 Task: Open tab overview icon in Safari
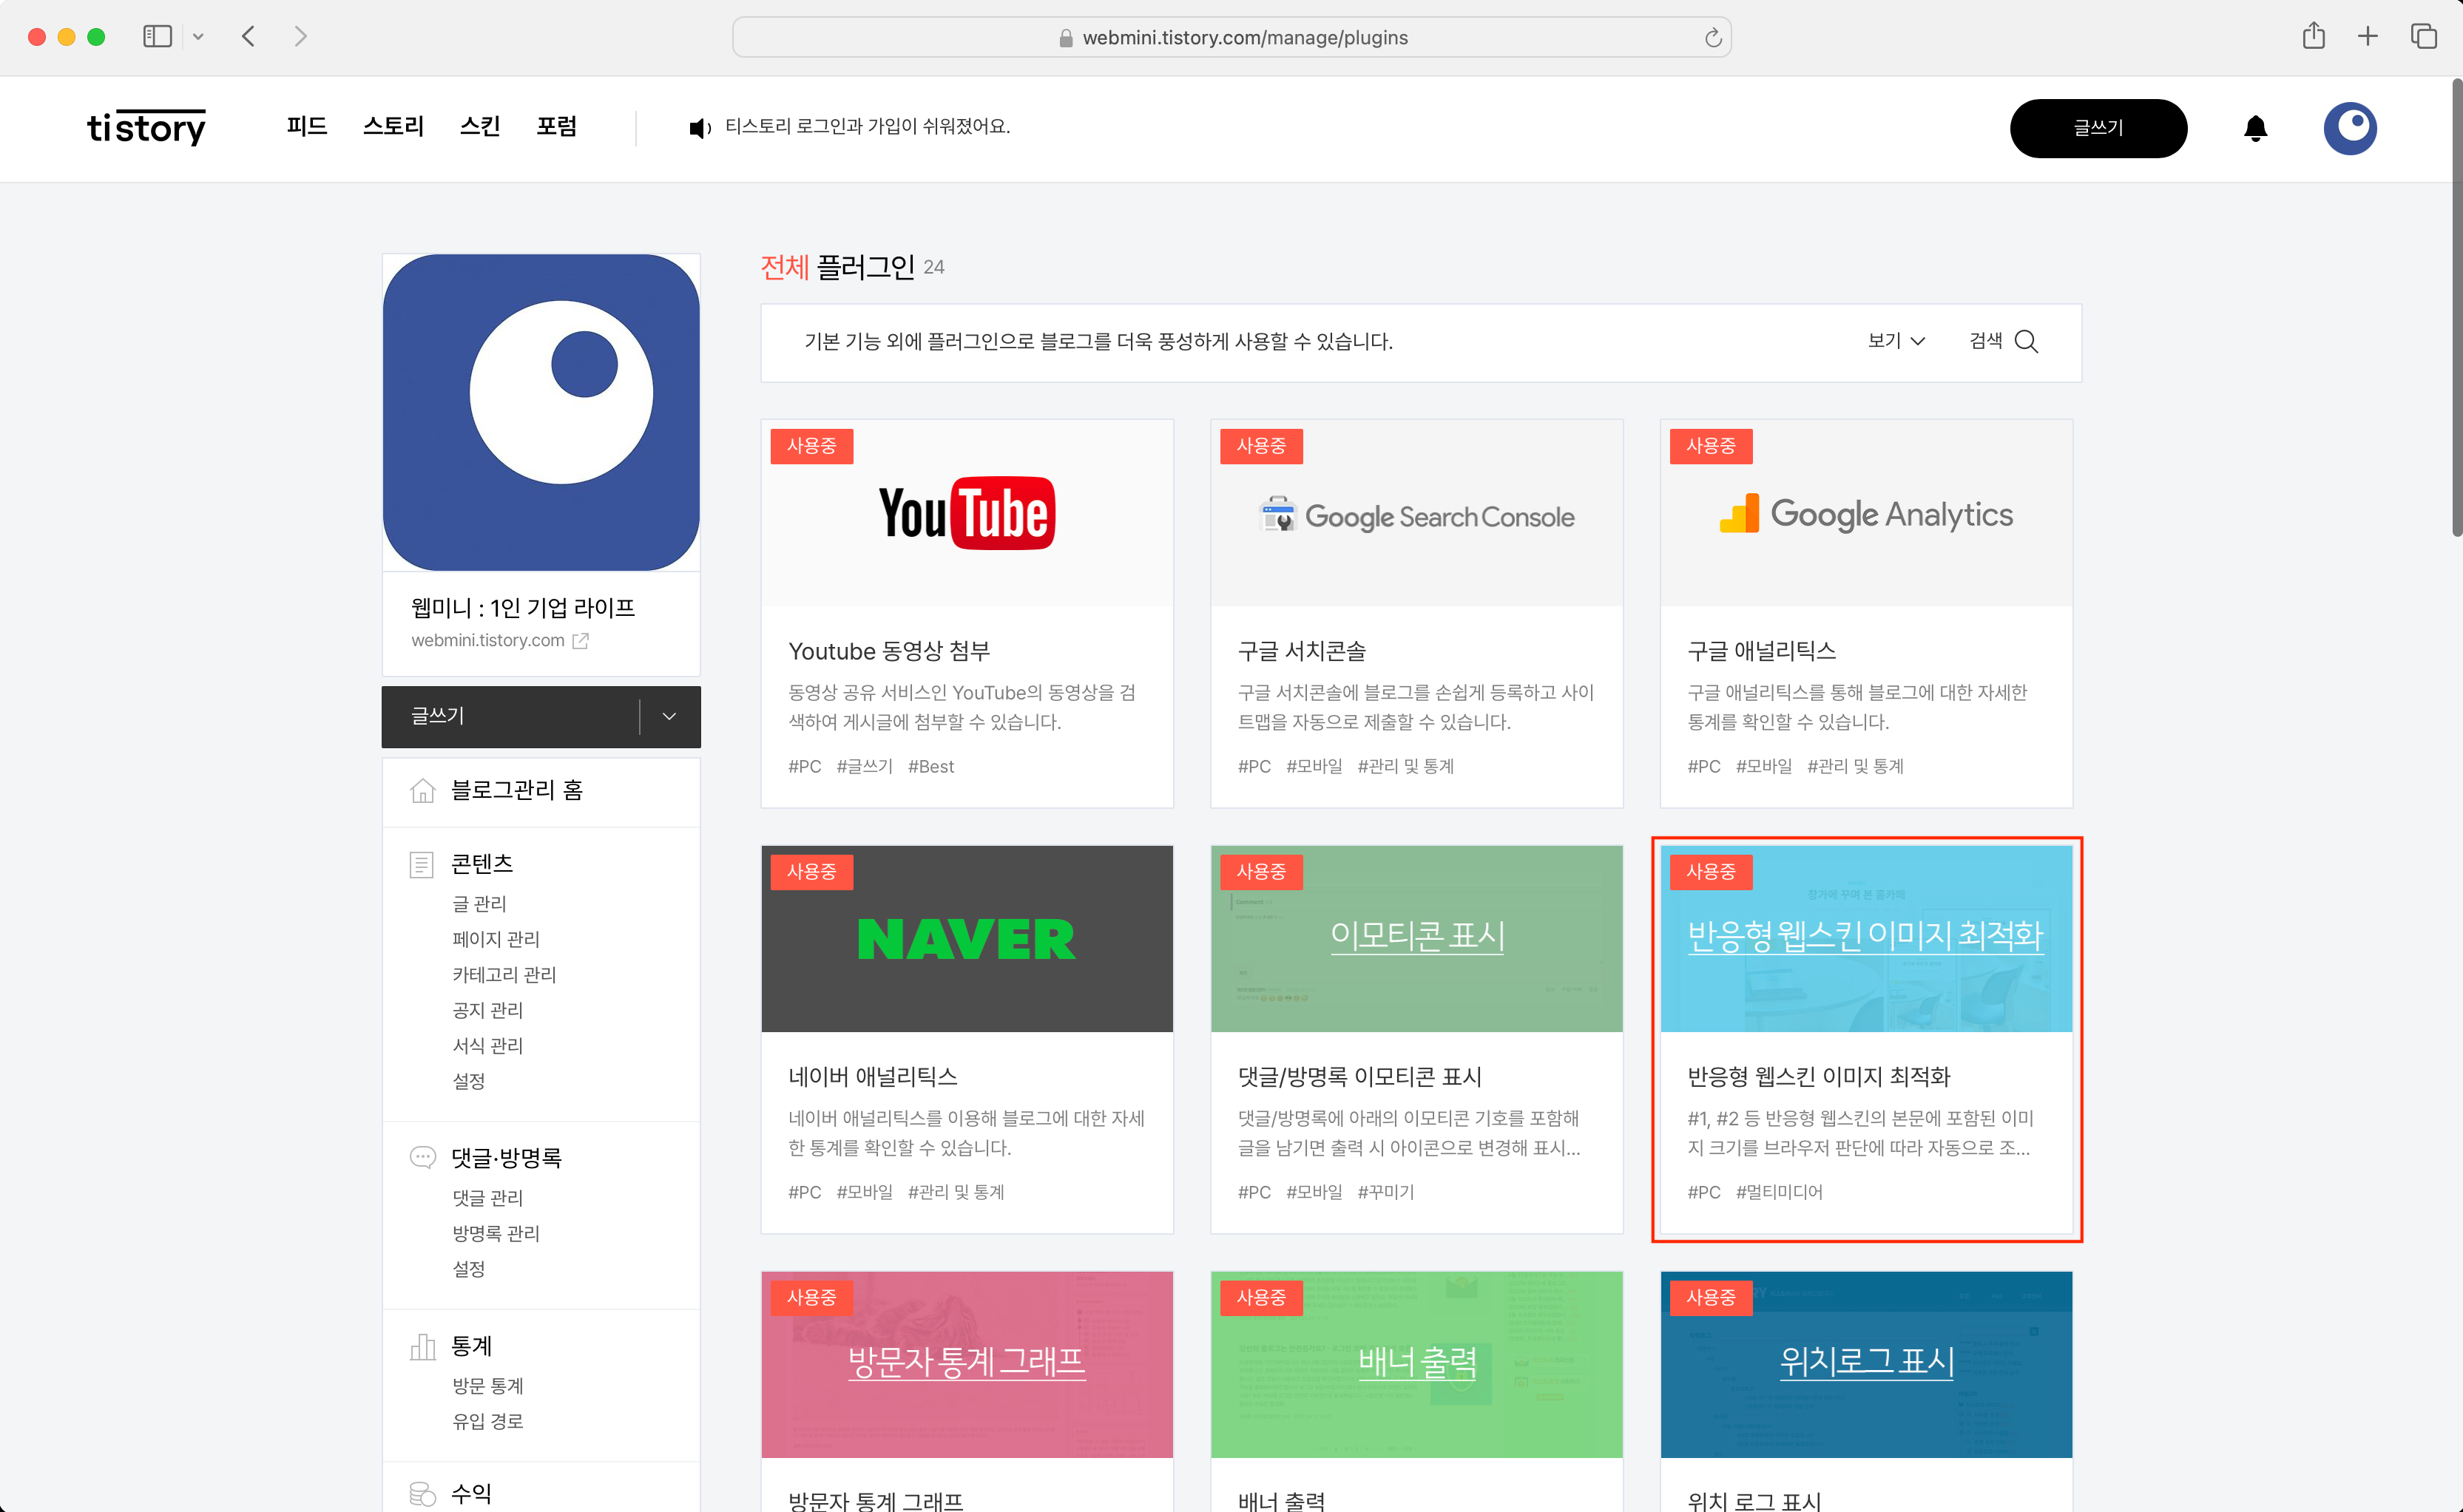[2423, 37]
